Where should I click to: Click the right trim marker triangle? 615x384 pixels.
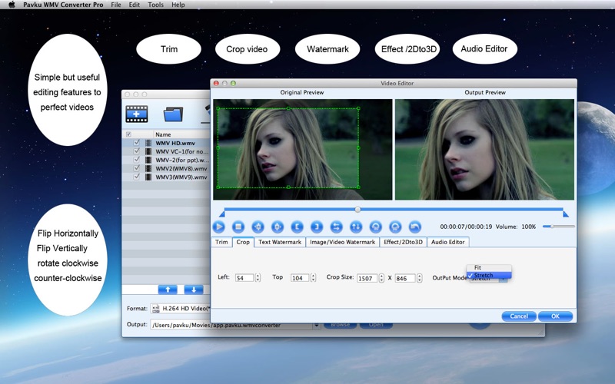pos(566,214)
